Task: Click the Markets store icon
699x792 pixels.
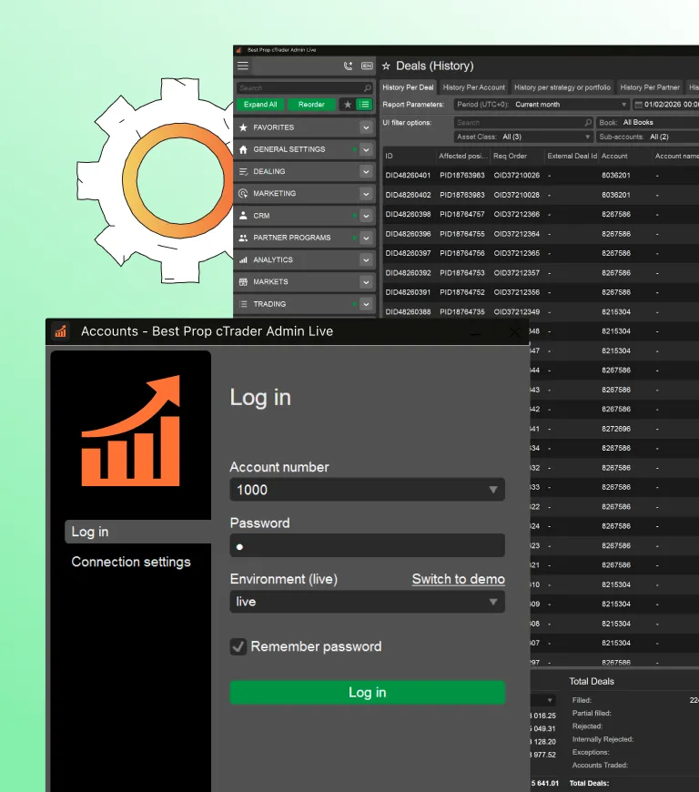Action: click(243, 282)
